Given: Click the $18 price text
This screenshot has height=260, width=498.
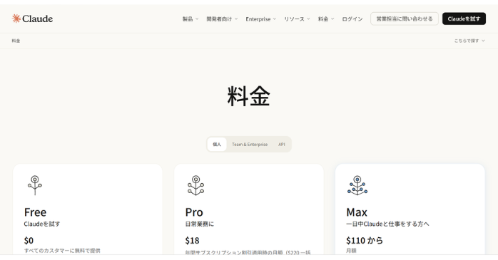Looking at the screenshot, I should [192, 240].
